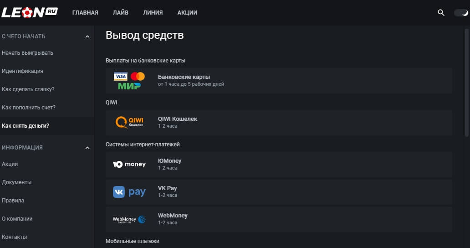The width and height of the screenshot is (470, 248).
Task: Click Системы интернет-платежей label
Action: point(143,144)
